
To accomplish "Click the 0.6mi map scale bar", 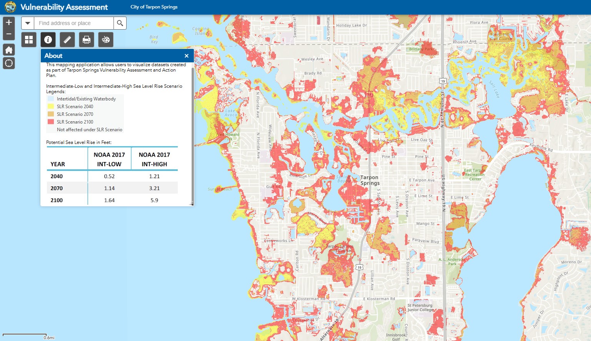I will (25, 336).
